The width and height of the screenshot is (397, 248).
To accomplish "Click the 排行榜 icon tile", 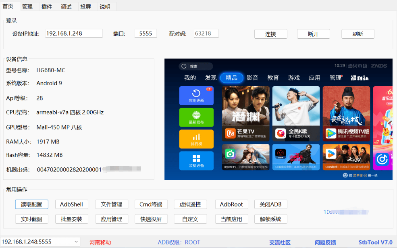I will [x=196, y=139].
